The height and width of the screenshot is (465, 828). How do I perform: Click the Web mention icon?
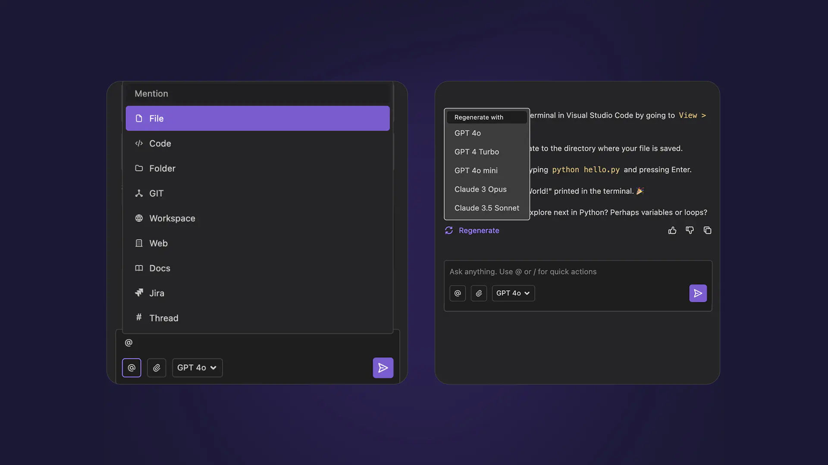[139, 243]
